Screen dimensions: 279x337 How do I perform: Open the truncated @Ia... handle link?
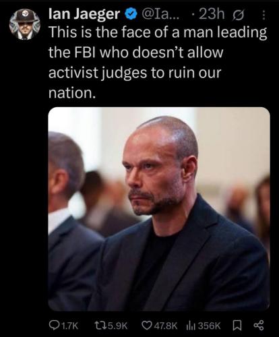click(x=160, y=14)
